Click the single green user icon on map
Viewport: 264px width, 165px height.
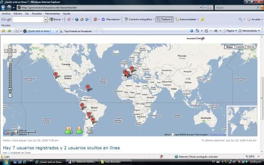tap(79, 130)
